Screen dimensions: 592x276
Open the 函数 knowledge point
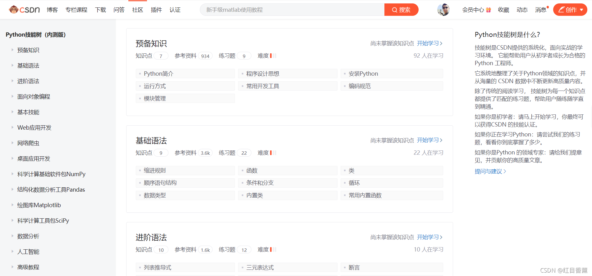click(x=288, y=171)
